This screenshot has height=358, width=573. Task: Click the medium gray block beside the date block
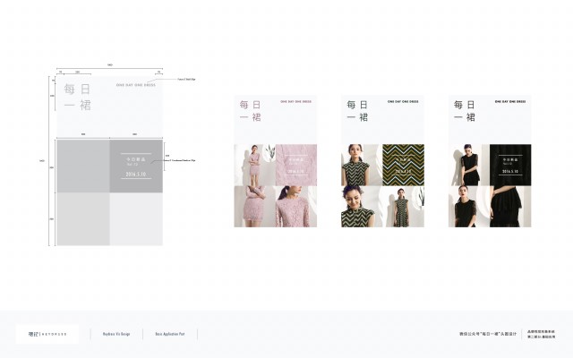[83, 166]
